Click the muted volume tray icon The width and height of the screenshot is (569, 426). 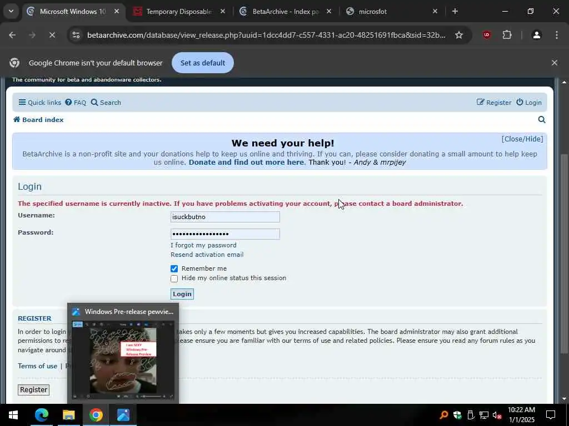(497, 415)
